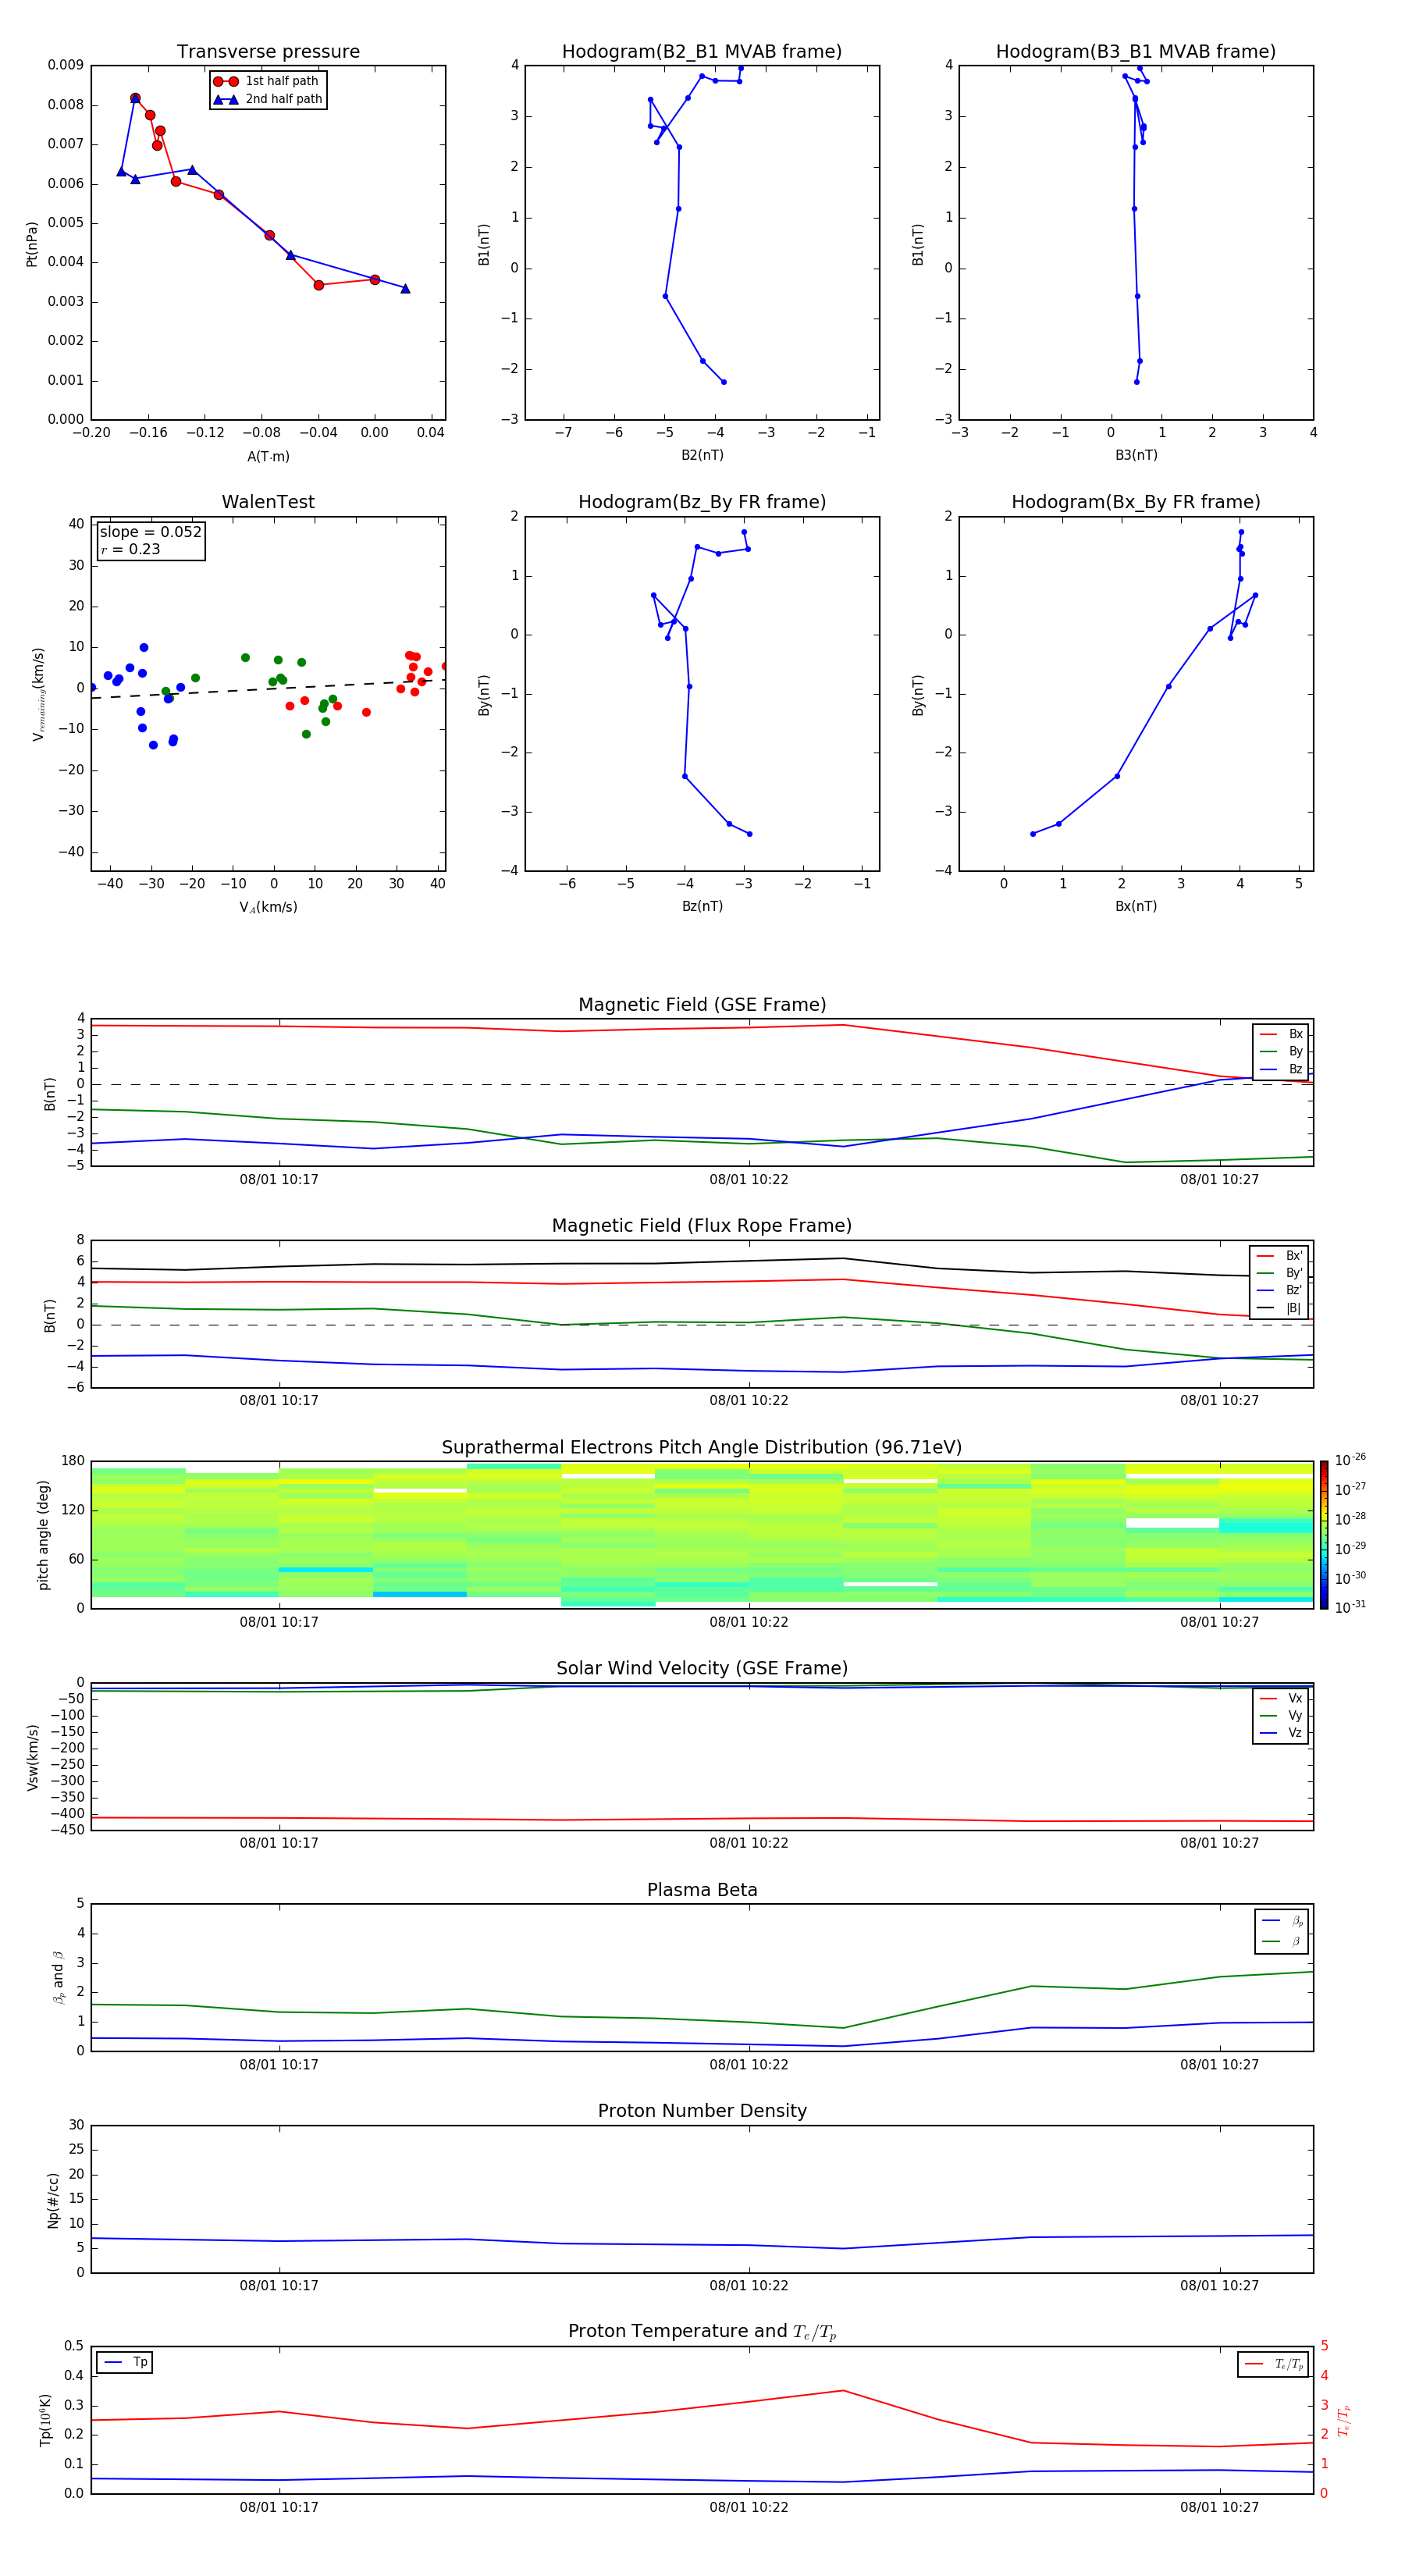The width and height of the screenshot is (1405, 2576).
Task: Click the "B3(nT)" x-axis label
Action: pyautogui.click(x=1136, y=455)
